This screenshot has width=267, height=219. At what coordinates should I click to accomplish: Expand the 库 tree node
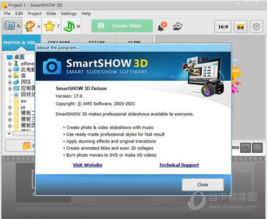tap(10, 76)
